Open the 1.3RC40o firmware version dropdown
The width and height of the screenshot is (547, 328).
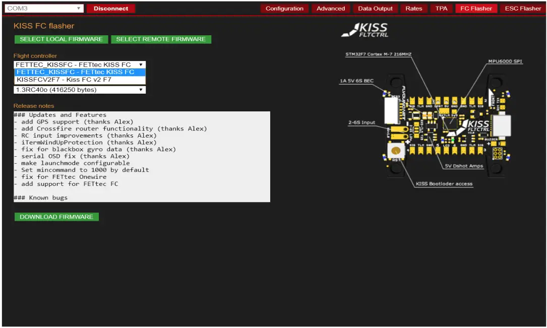pos(80,90)
